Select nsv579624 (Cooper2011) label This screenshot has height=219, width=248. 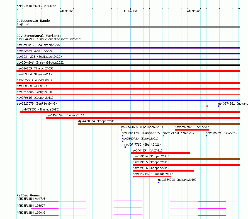tap(151, 156)
